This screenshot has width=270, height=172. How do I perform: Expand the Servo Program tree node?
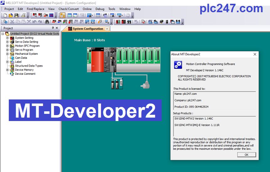tap(7, 50)
